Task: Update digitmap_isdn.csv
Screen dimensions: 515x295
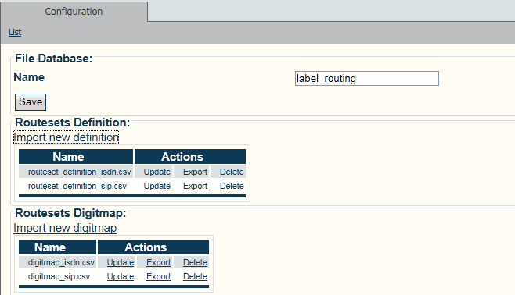Action: (121, 262)
